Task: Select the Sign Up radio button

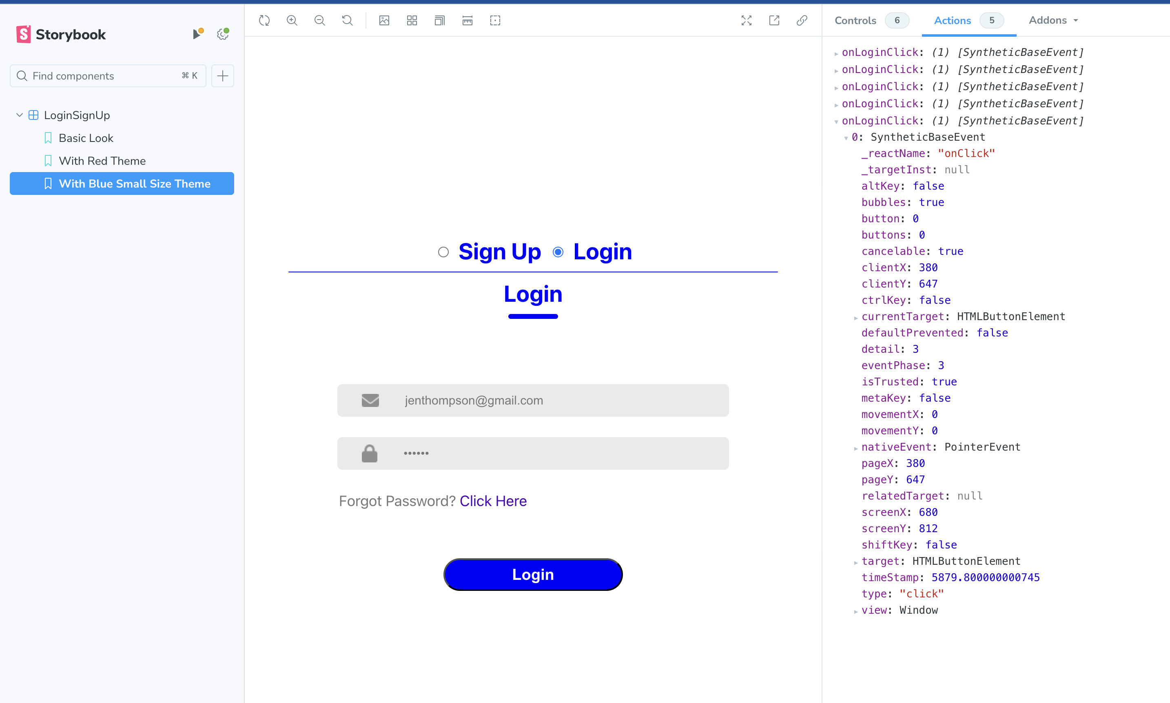Action: pyautogui.click(x=443, y=252)
